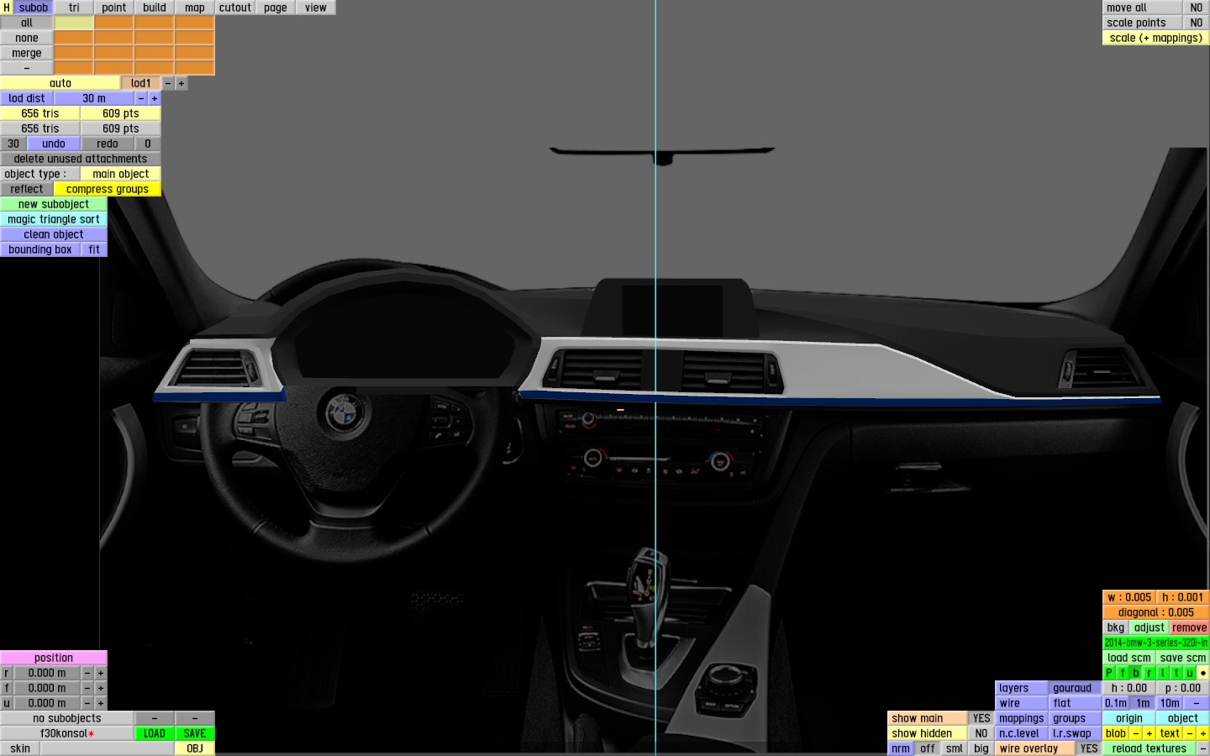Select the P perspective view button
Viewport: 1210px width, 756px height.
pyautogui.click(x=1109, y=673)
